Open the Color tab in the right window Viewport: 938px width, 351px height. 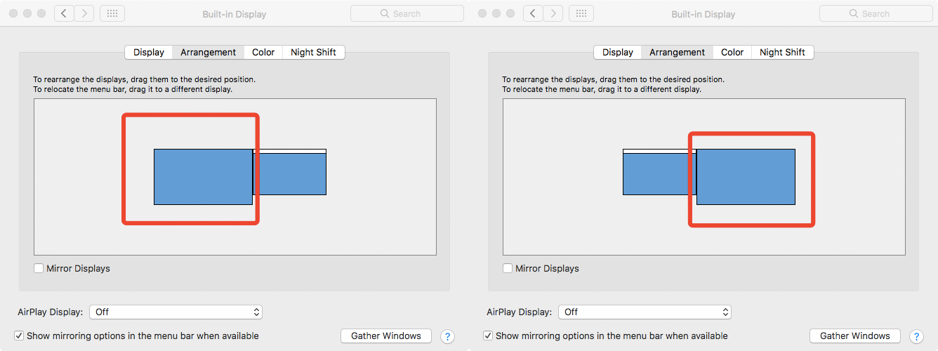pyautogui.click(x=732, y=52)
